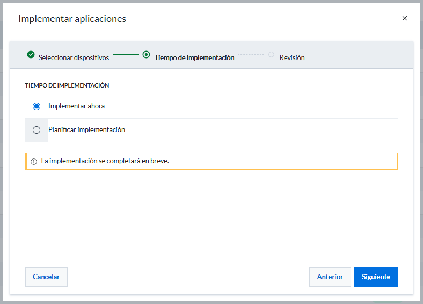This screenshot has height=304, width=423.
Task: Cancel the deployment with Cancelar
Action: tap(46, 277)
